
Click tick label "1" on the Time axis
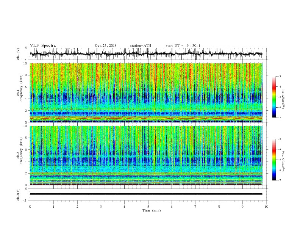coord(53,207)
